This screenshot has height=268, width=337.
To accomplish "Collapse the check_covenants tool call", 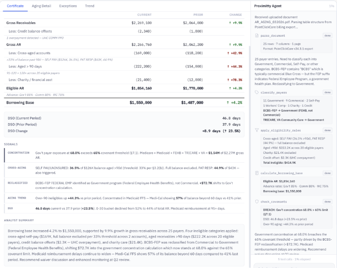I will [x=327, y=202].
